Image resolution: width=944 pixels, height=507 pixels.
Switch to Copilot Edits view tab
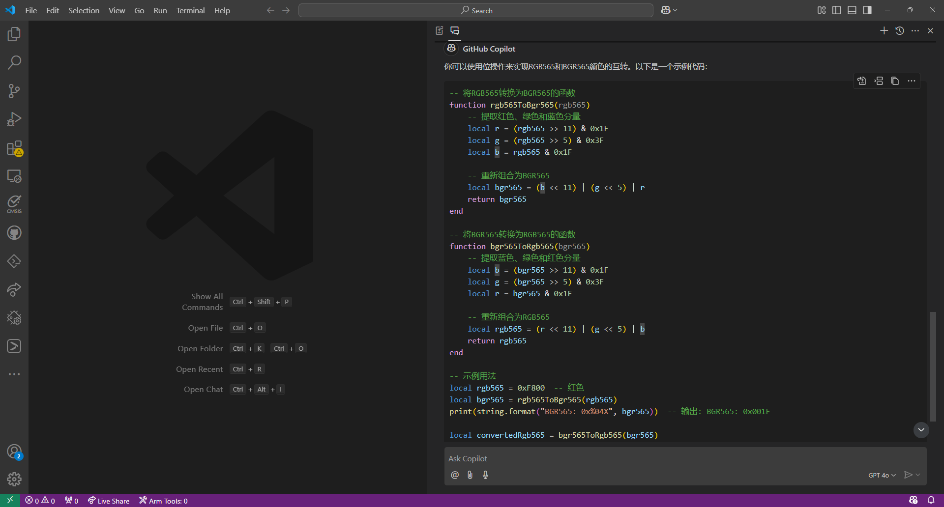440,30
